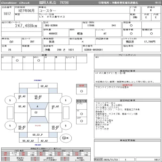Select seating capacity '25' under 定員

[10, 50]
